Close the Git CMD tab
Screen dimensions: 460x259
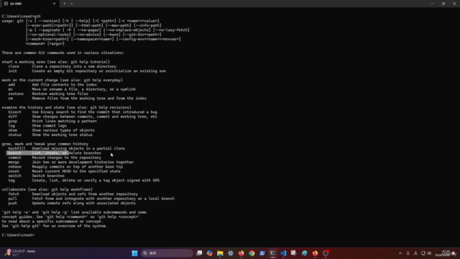[55, 4]
